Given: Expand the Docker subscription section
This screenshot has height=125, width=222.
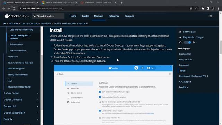Looking at the screenshot, I should point(37,113).
